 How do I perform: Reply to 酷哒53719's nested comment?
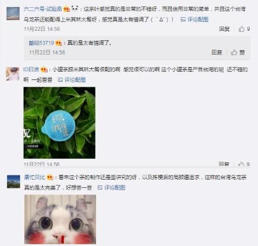click(x=216, y=52)
